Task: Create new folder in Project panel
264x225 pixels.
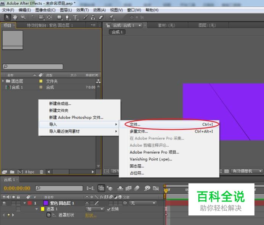Action: click(12, 172)
